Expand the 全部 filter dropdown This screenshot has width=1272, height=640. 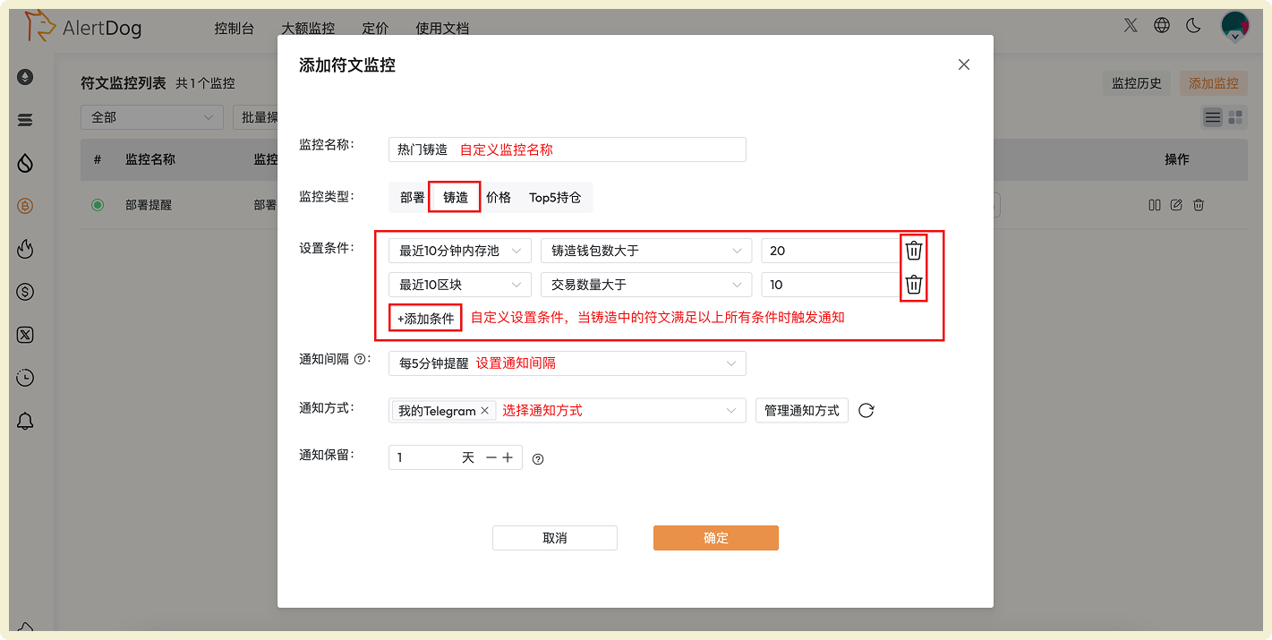(151, 117)
